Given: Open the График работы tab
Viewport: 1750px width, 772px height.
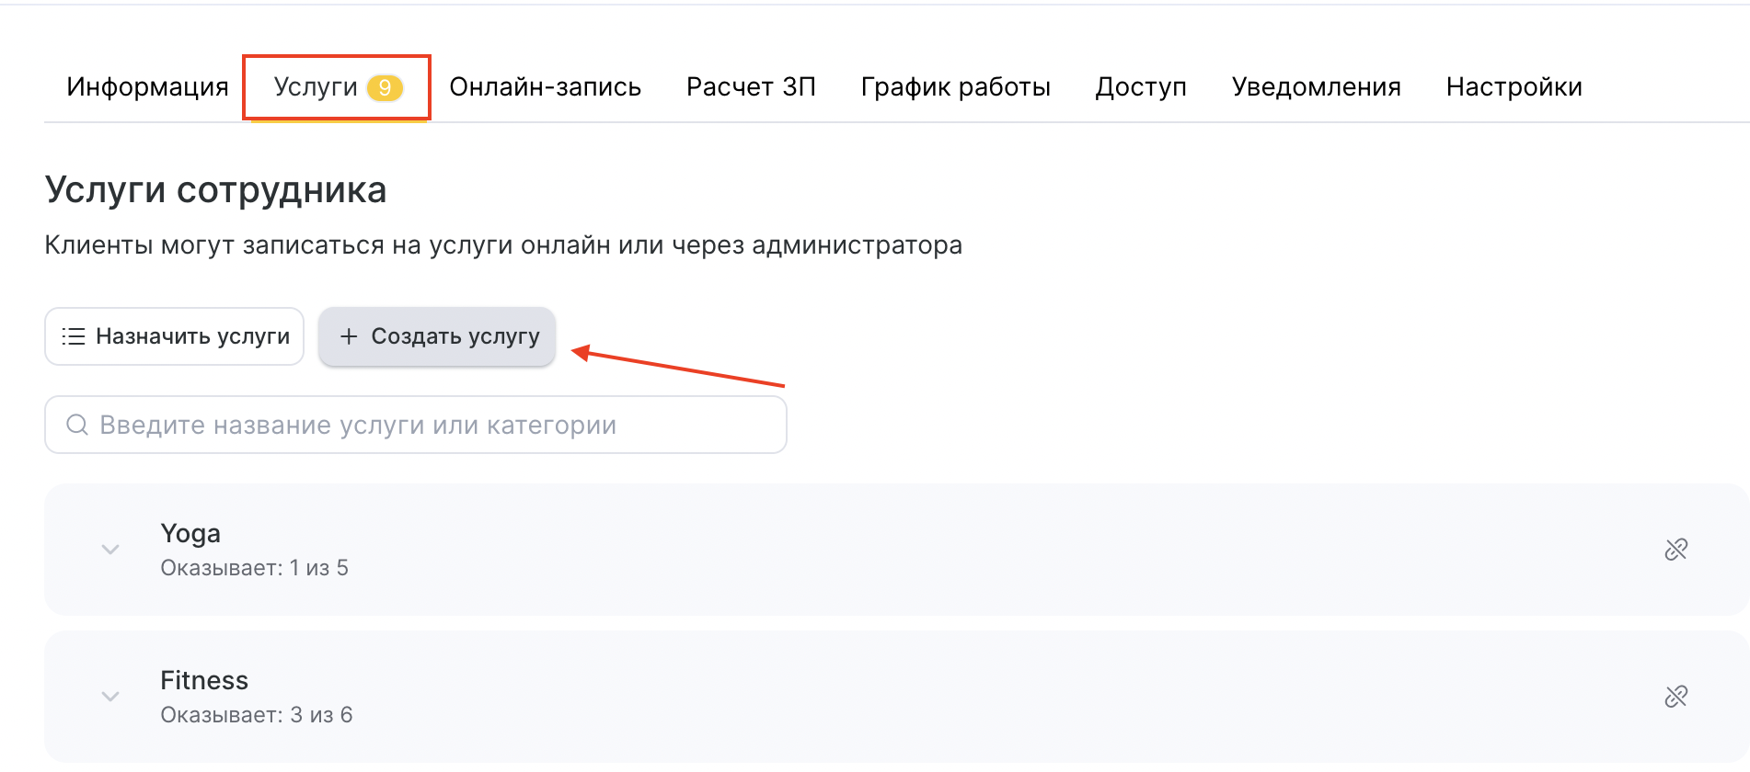Looking at the screenshot, I should click(x=955, y=87).
